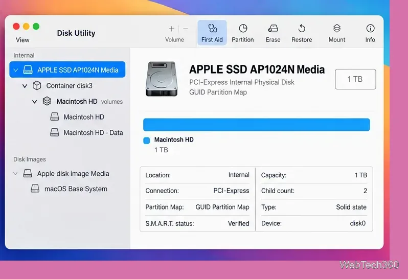Screen dimensions: 408x279
Task: Select Apple disk image Media
Action: (x=73, y=173)
